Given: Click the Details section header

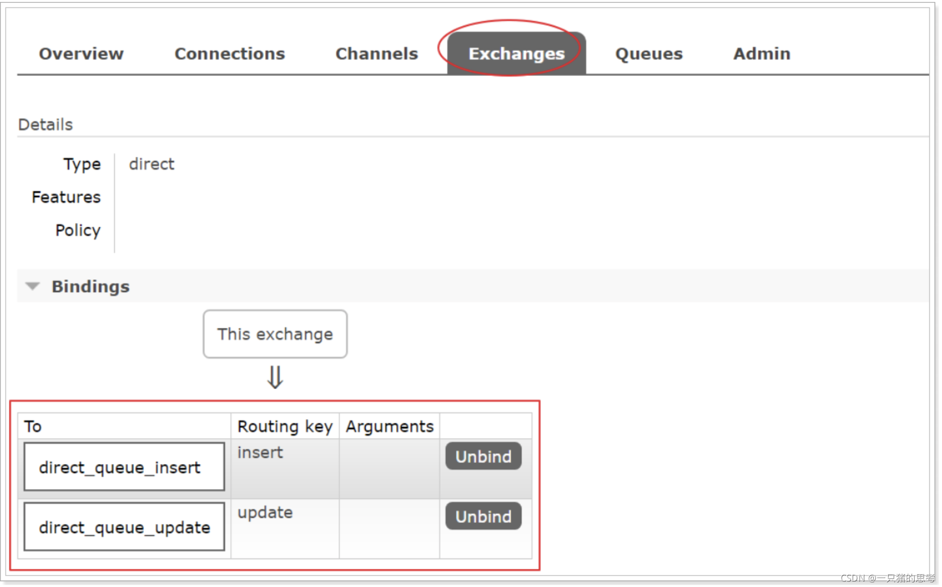Looking at the screenshot, I should click(x=45, y=124).
